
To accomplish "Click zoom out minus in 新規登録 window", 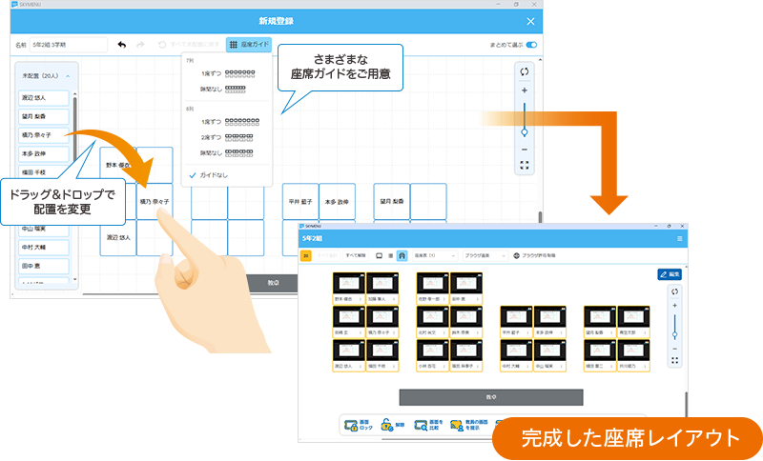I will [524, 150].
